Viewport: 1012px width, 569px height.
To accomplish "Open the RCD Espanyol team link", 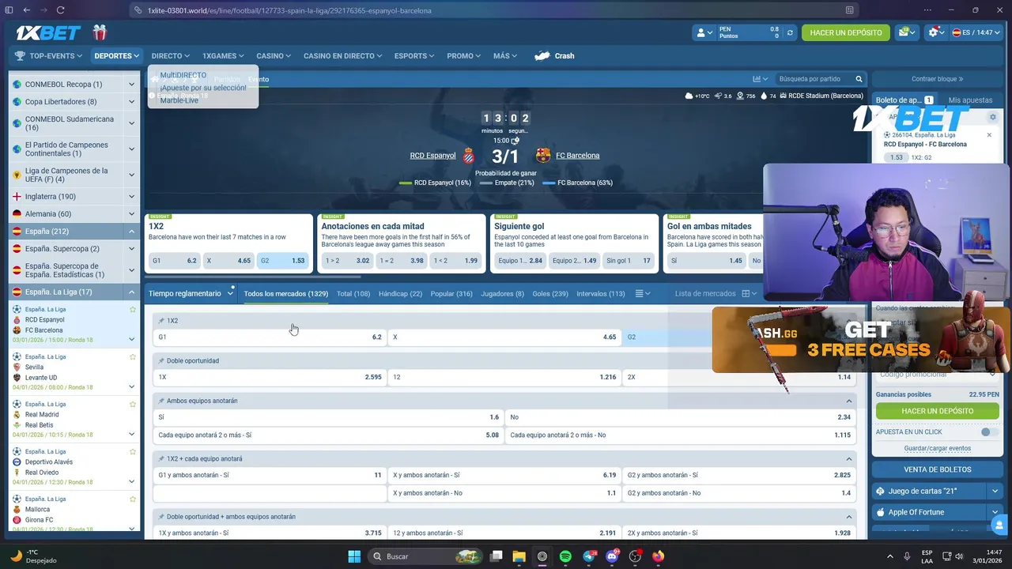I will (432, 156).
